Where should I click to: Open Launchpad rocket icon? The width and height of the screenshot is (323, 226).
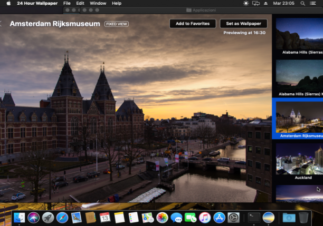pos(48,218)
